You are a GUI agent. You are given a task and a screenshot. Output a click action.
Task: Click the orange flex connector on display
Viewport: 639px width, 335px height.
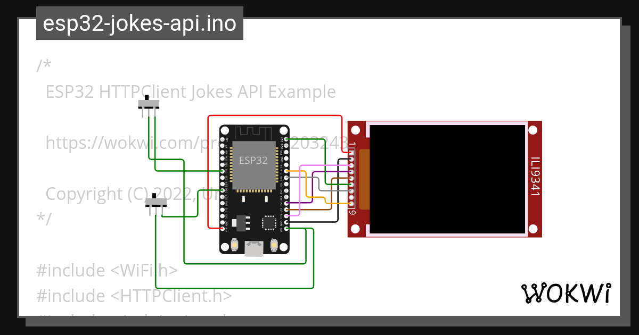click(364, 179)
